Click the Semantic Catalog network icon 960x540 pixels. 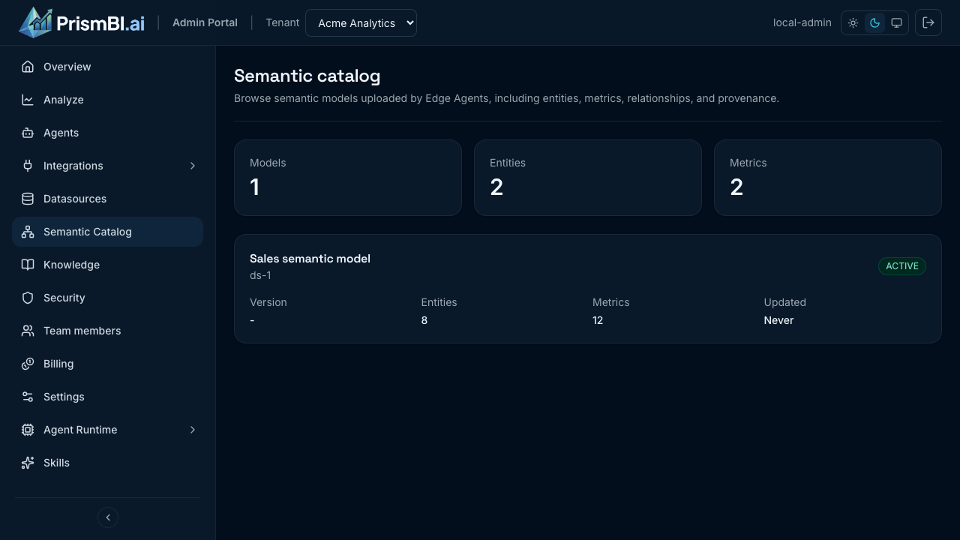(28, 232)
